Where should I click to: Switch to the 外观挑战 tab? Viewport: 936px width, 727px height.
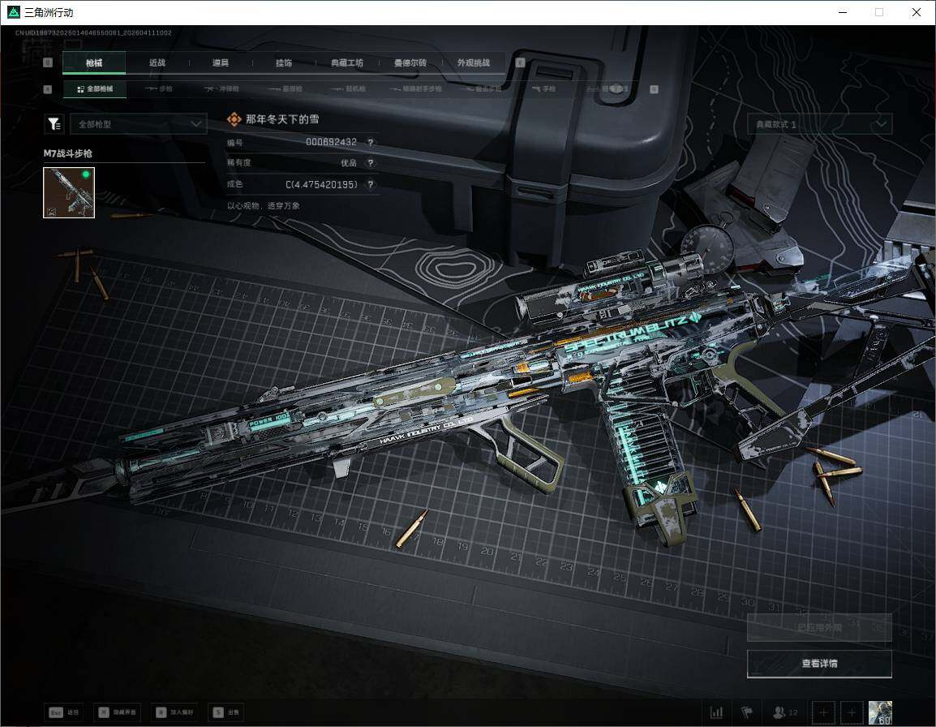pyautogui.click(x=474, y=62)
